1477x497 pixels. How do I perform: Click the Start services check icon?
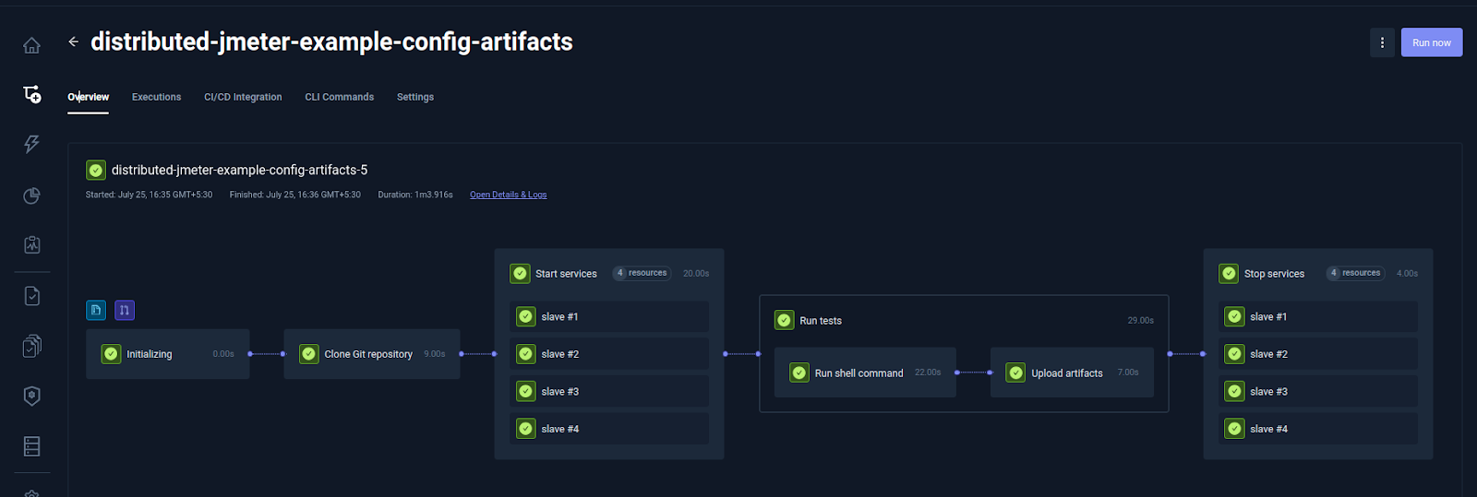(520, 273)
